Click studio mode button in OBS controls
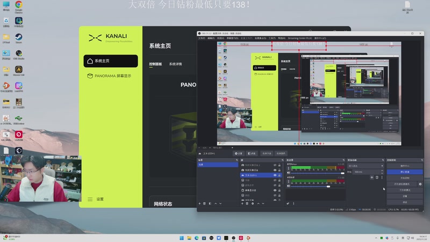Screen dimensions: 430x242 click(x=405, y=190)
